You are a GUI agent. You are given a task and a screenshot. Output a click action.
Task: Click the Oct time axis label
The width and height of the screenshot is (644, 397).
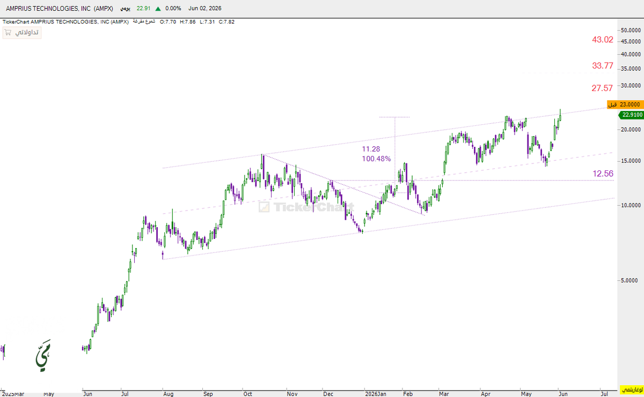248,394
